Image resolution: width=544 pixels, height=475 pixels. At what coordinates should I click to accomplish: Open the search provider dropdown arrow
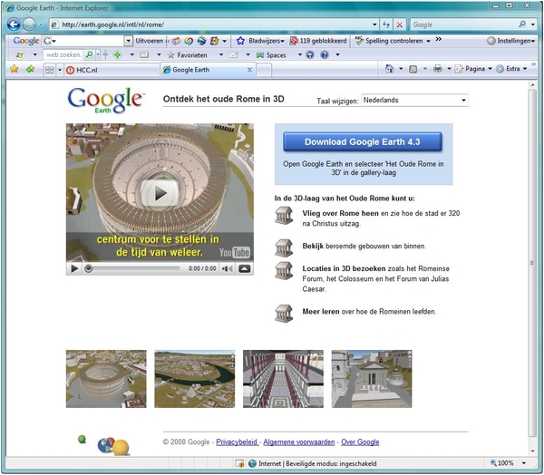point(533,24)
